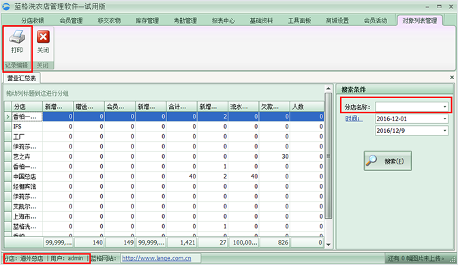
Task: Click the 打印 printer icon
Action: coord(17,37)
